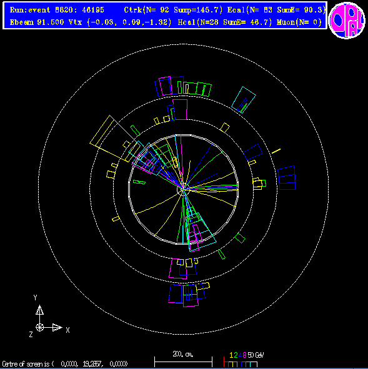Click the Run:event 8820 header text

click(57, 10)
